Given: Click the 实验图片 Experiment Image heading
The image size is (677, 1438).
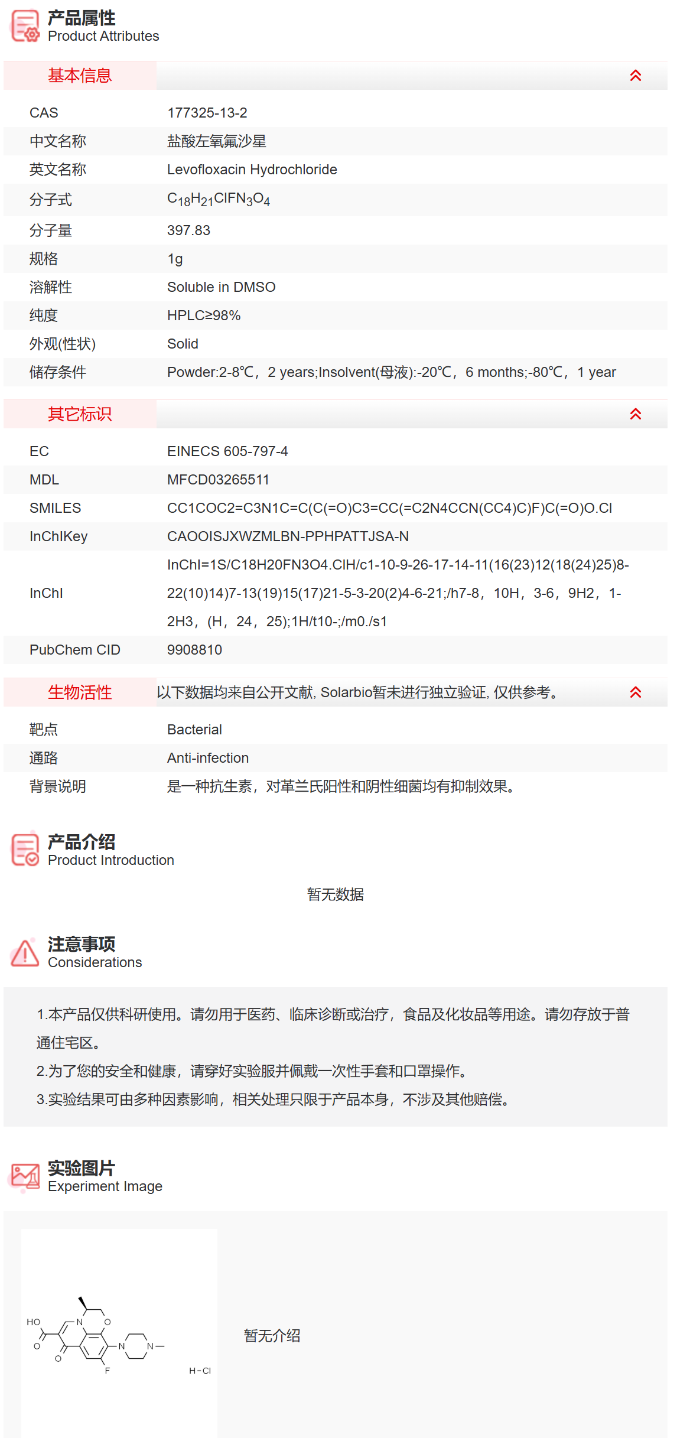Looking at the screenshot, I should pos(105,1176).
